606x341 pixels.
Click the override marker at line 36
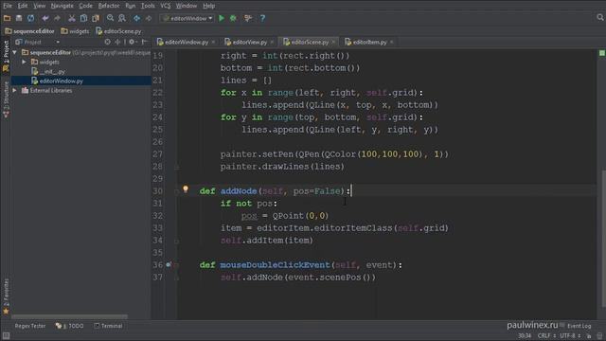tap(169, 265)
